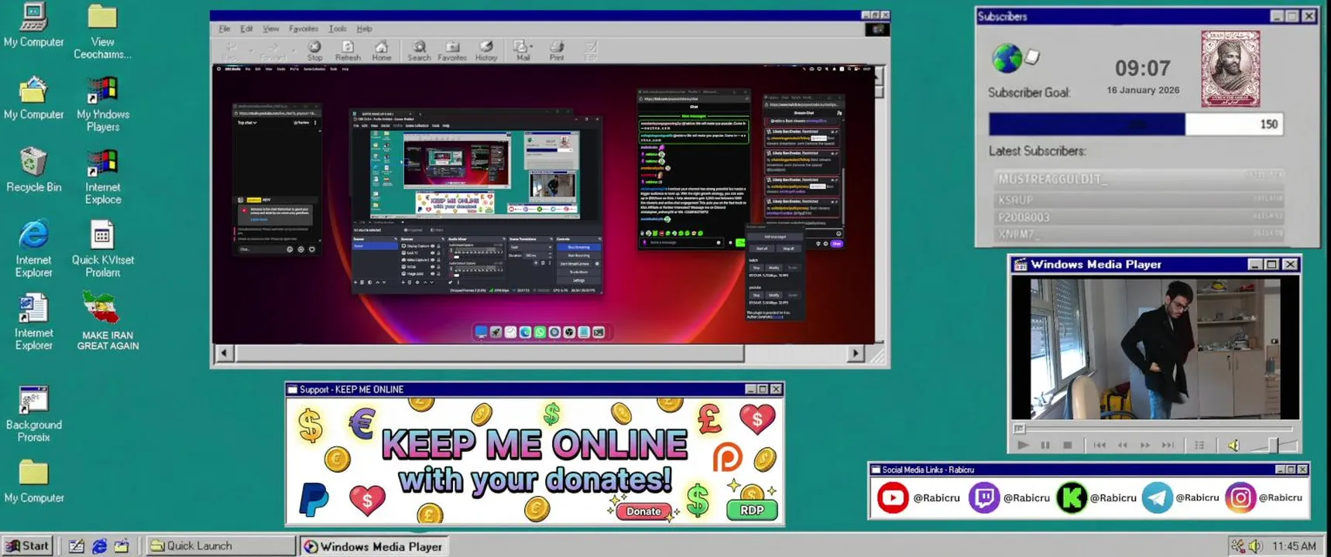Click the green RDP button
Viewport: 1331px width, 557px height.
(752, 510)
